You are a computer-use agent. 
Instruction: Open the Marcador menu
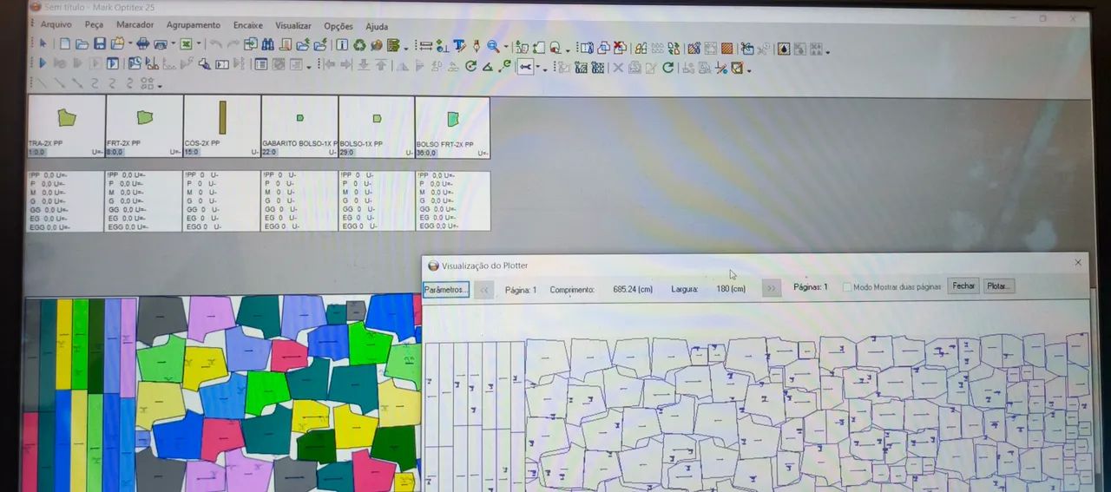pyautogui.click(x=135, y=25)
